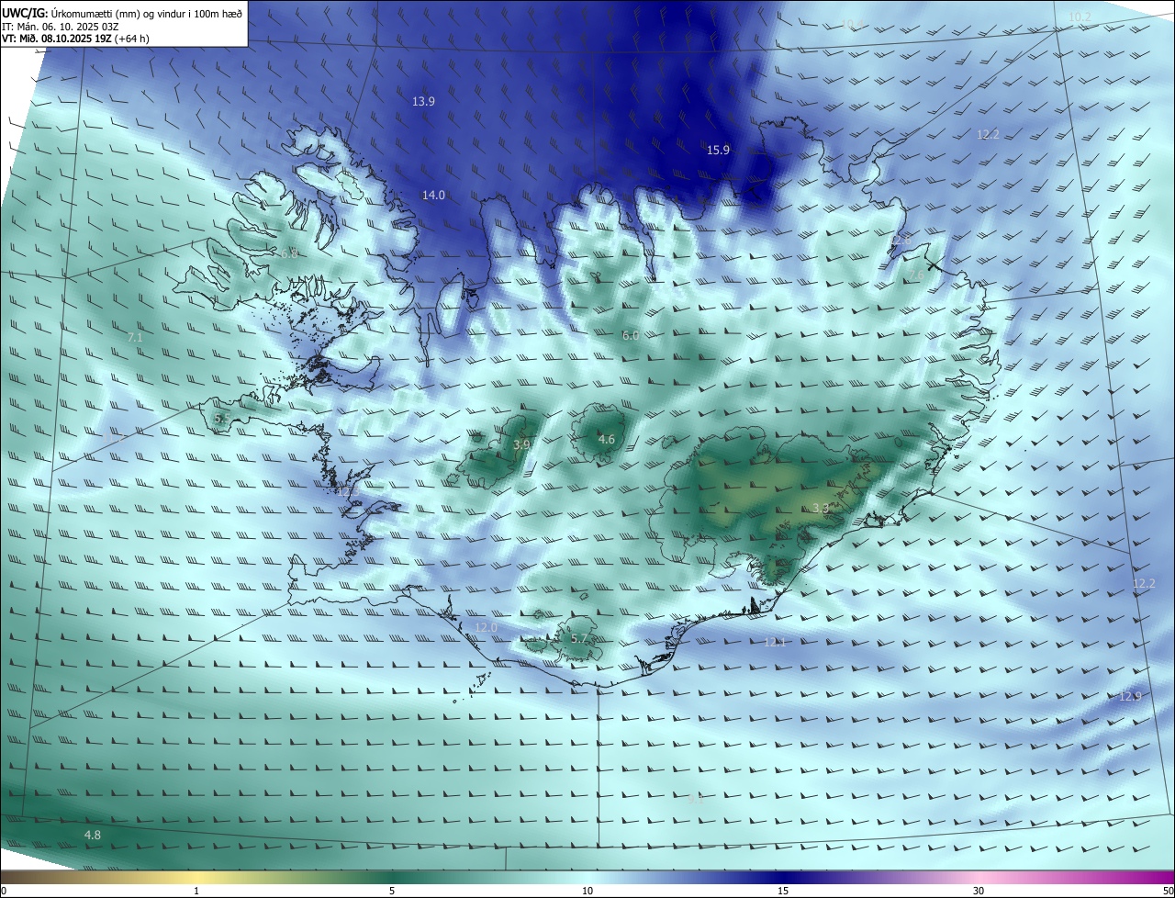Click the 15 tick on the colorbar

point(783,891)
